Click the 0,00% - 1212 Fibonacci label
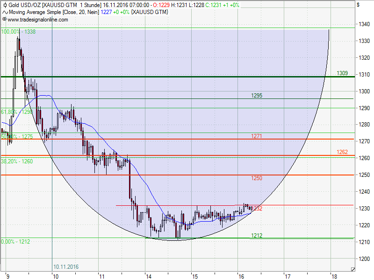This screenshot has width=374, height=280. pyautogui.click(x=15, y=242)
